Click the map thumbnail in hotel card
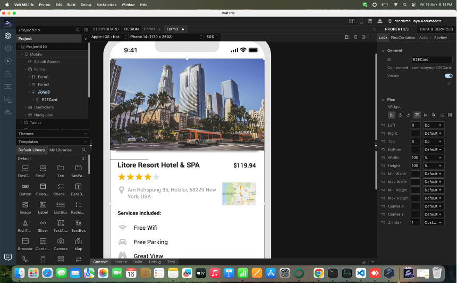This screenshot has width=457, height=283. (x=239, y=194)
